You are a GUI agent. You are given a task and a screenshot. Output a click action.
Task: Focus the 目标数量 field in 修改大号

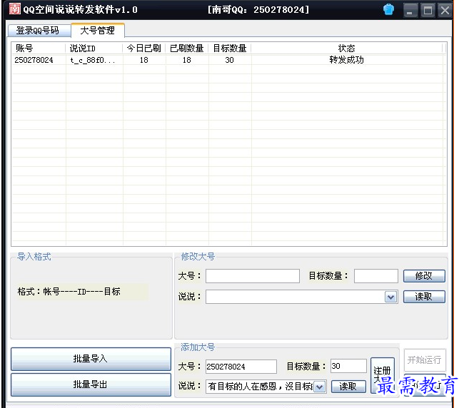click(x=375, y=276)
